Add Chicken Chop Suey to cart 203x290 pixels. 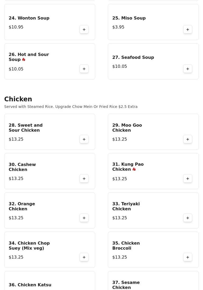tap(84, 257)
